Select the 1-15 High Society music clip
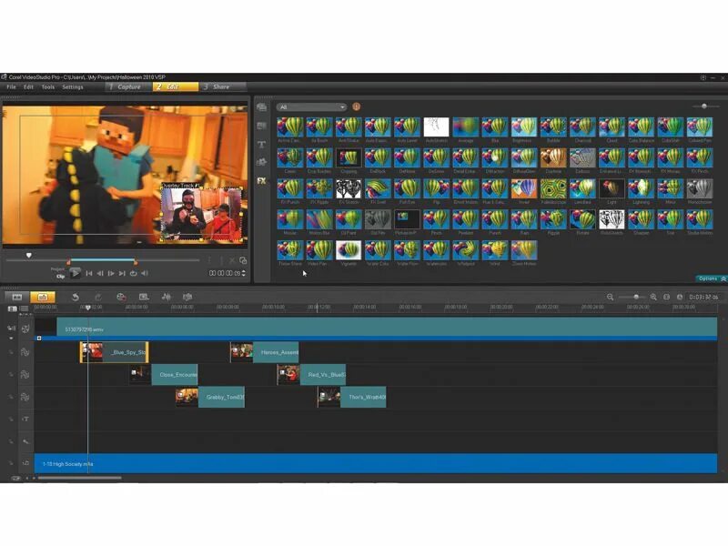The height and width of the screenshot is (546, 728). (x=376, y=463)
